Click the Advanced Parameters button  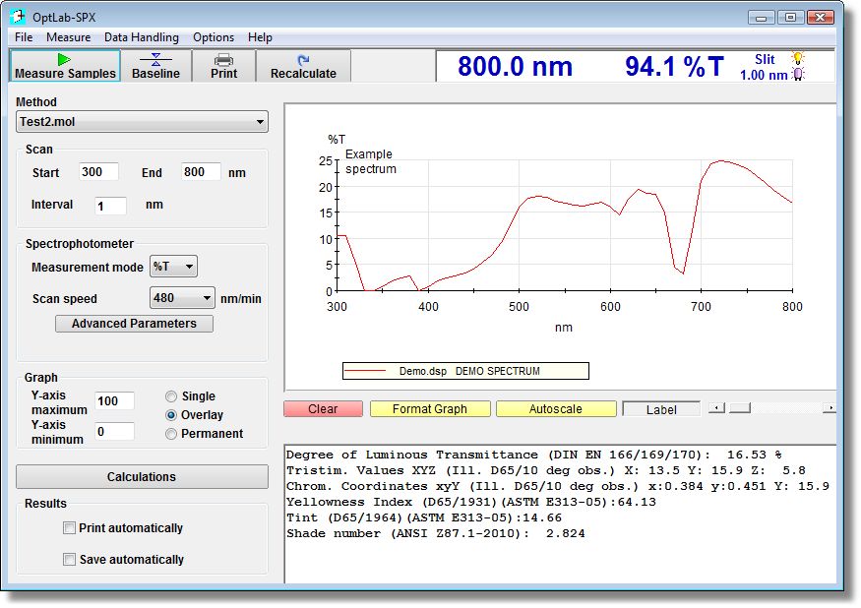coord(133,323)
